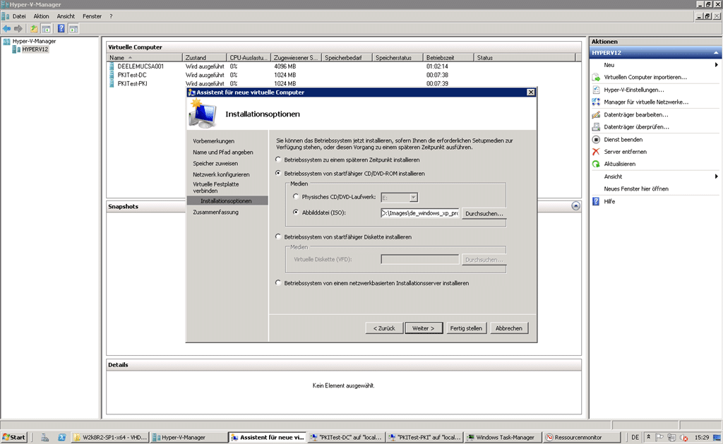Click Fertig stellen to finish wizard
The image size is (723, 444).
(466, 328)
